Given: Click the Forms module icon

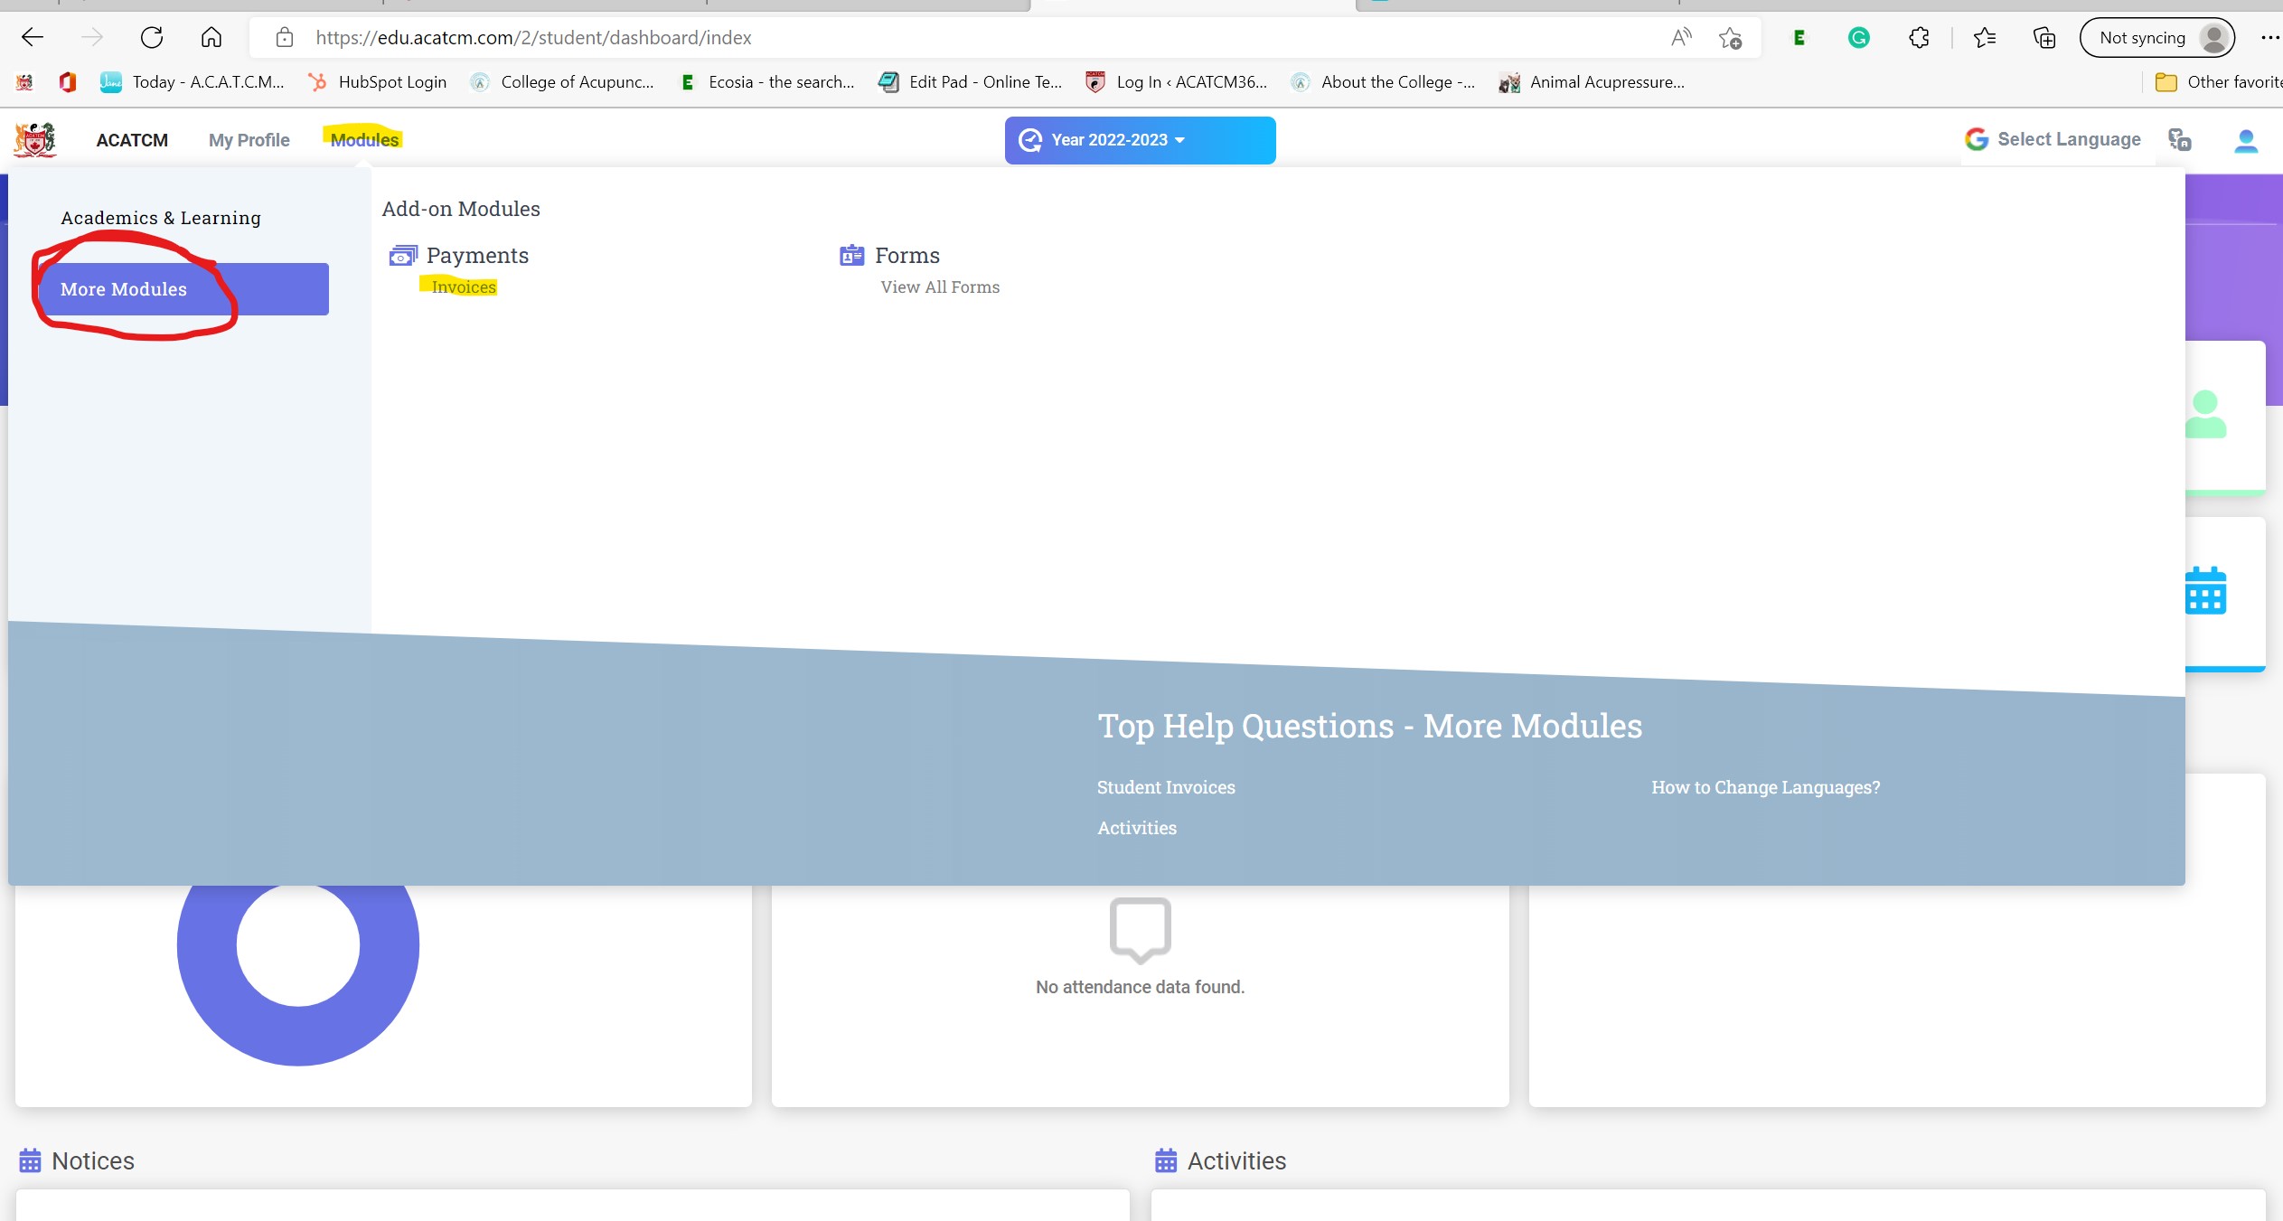Looking at the screenshot, I should (851, 255).
